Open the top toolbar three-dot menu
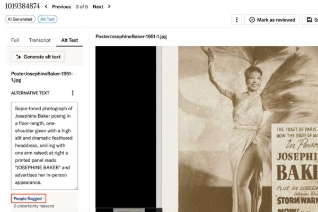Viewport: 318px width, 212px height. 237,20
